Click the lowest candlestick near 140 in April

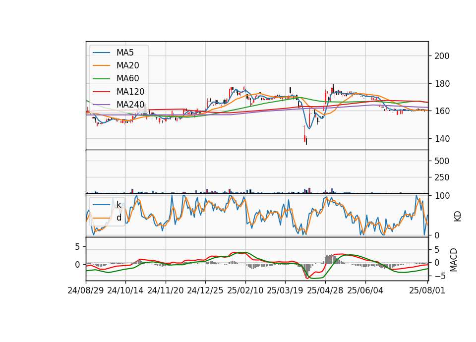pyautogui.click(x=306, y=141)
